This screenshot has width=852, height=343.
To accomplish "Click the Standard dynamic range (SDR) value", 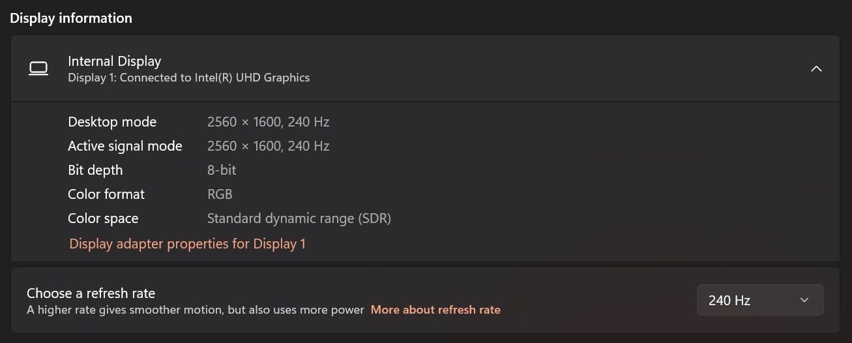I will (299, 218).
